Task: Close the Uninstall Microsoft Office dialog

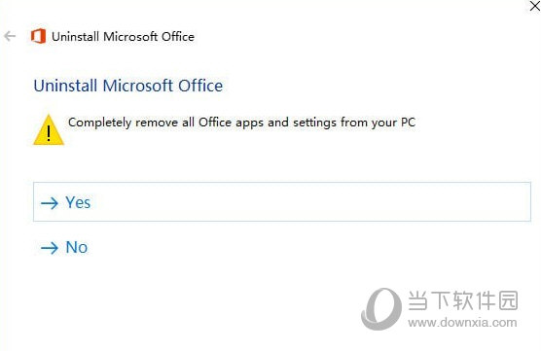Action: coord(535,6)
